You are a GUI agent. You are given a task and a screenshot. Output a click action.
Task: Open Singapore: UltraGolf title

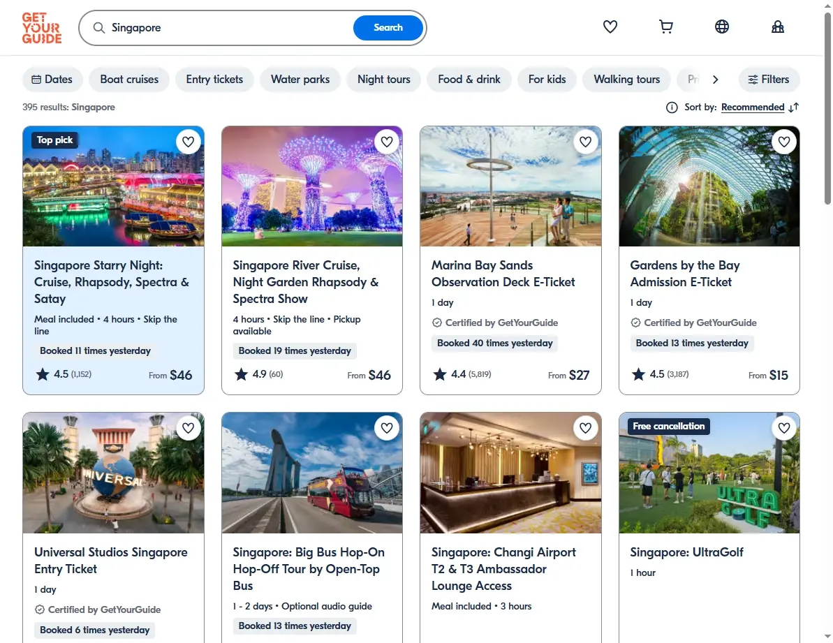click(686, 552)
